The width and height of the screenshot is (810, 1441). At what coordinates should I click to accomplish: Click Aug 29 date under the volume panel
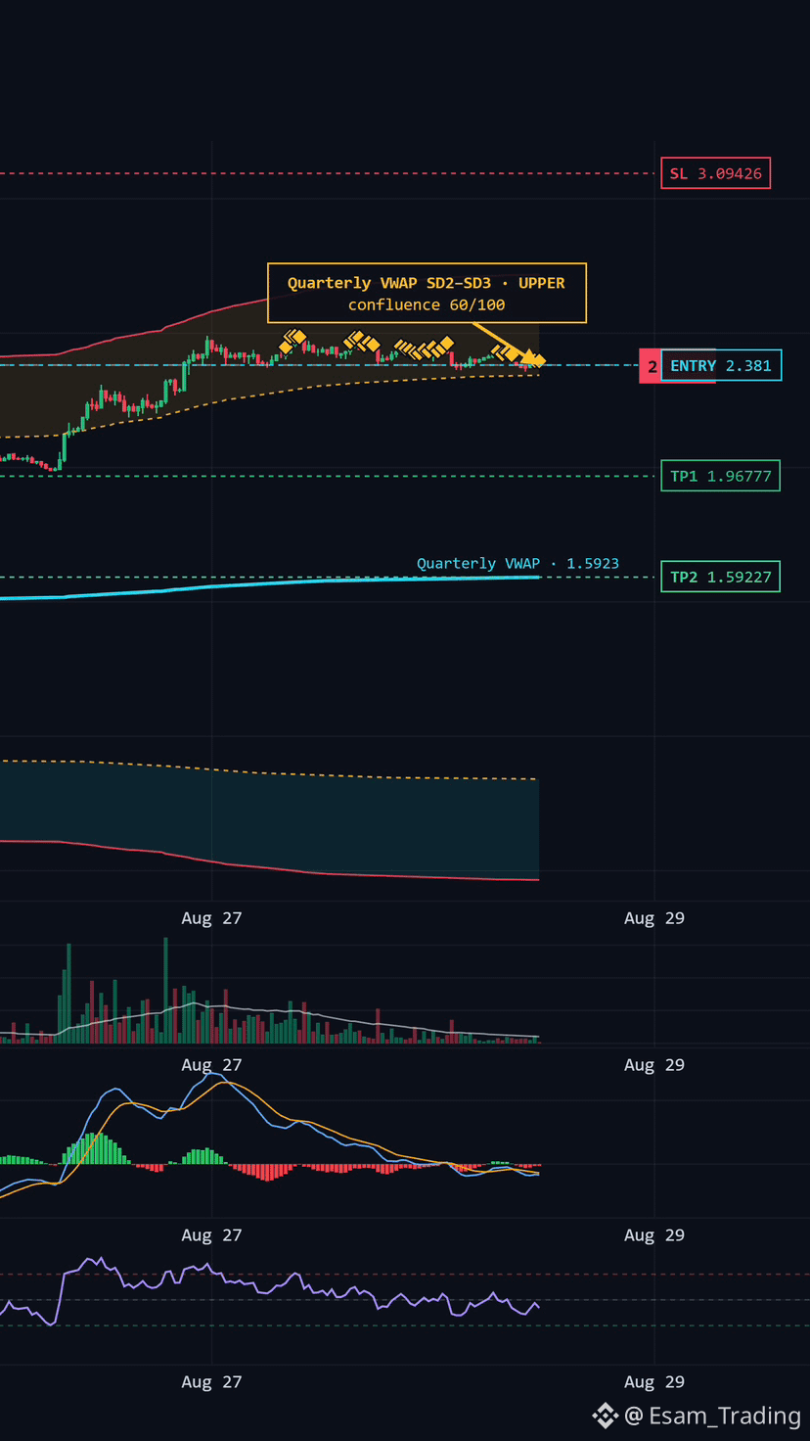[x=654, y=1065]
